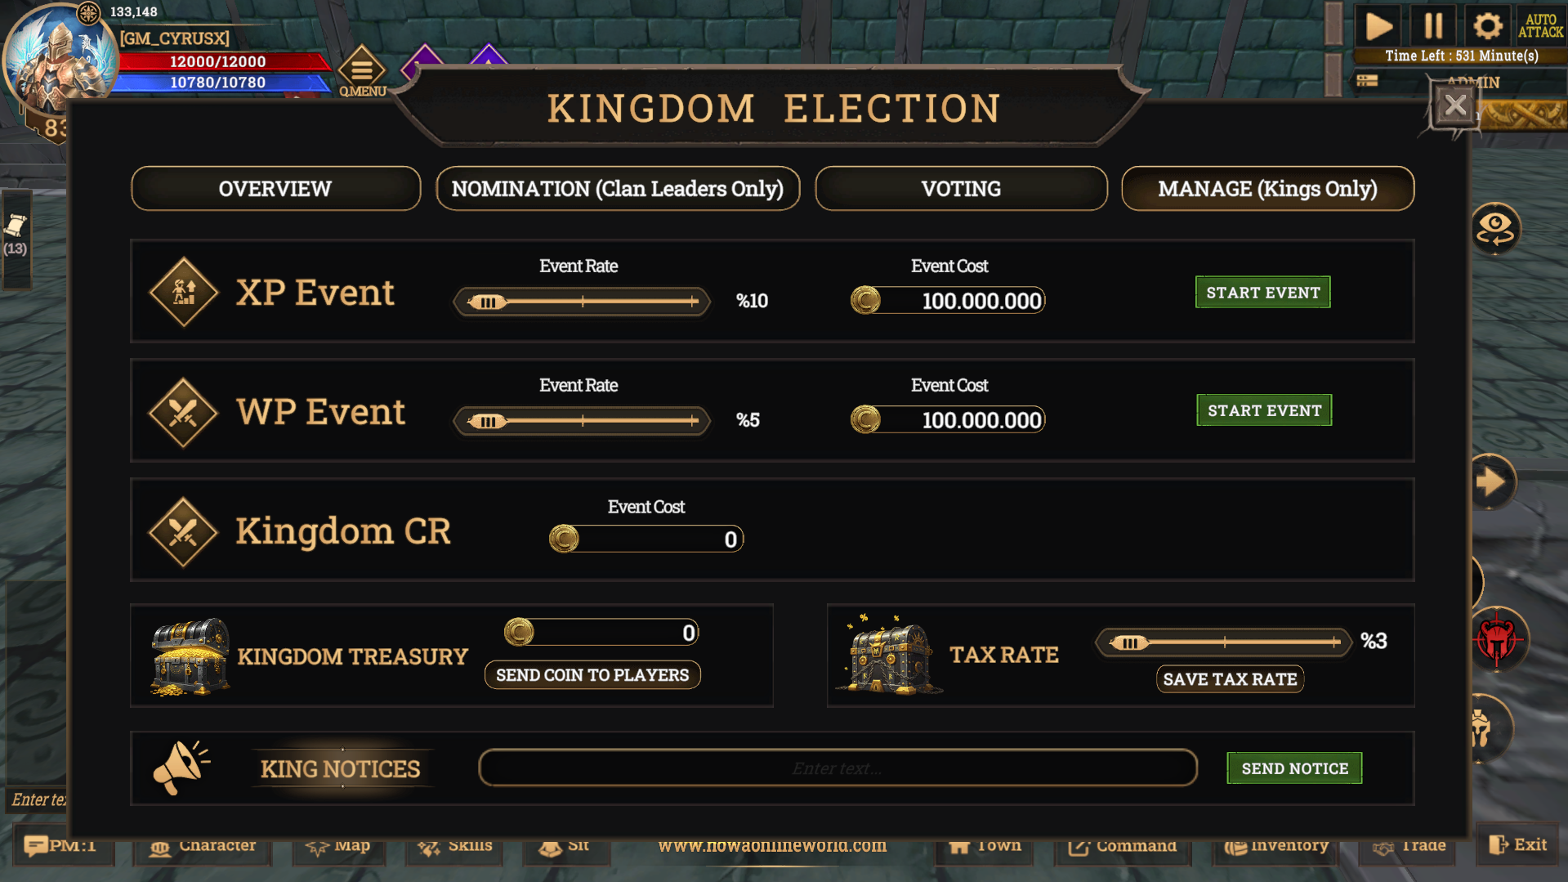Focus the King Notices text field
Viewport: 1568px width, 882px height.
[838, 768]
